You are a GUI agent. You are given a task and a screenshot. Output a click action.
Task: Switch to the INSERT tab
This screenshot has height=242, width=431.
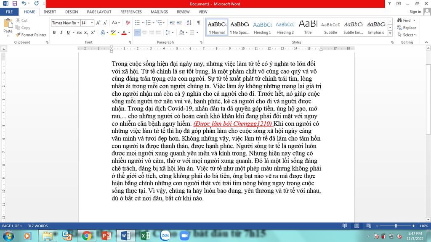click(50, 12)
